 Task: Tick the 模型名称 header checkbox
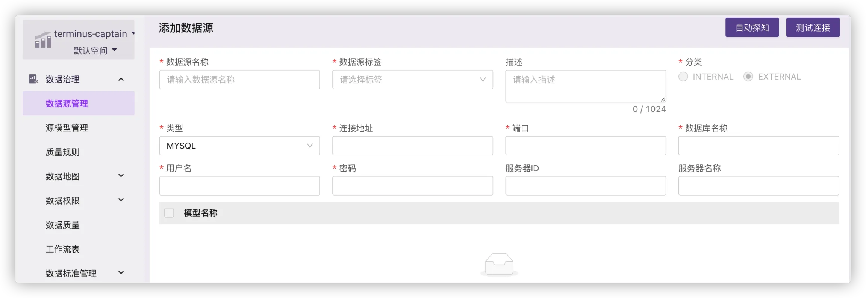169,213
